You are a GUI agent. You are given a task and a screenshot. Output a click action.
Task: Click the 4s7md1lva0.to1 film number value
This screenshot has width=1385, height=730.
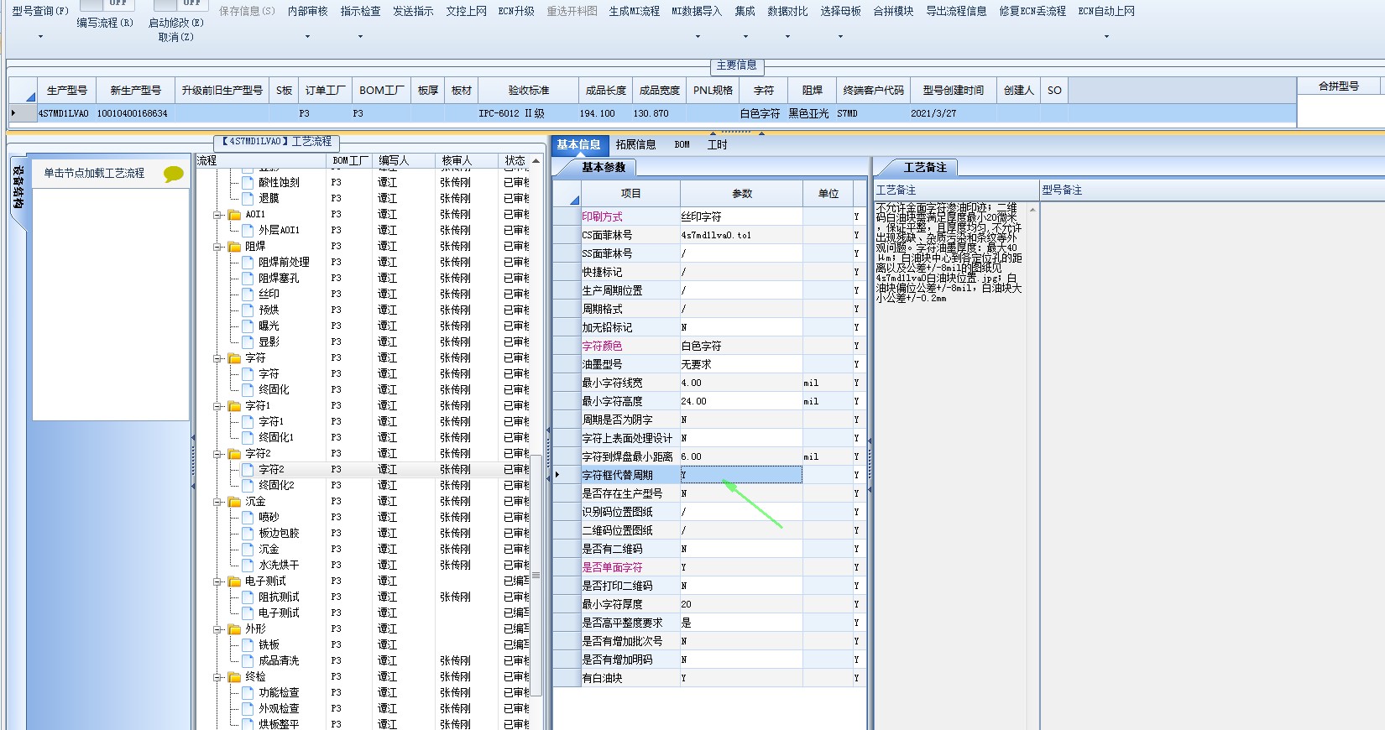(716, 235)
